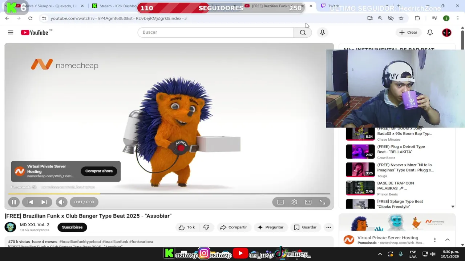
Task: Click the Crear button
Action: [x=408, y=32]
